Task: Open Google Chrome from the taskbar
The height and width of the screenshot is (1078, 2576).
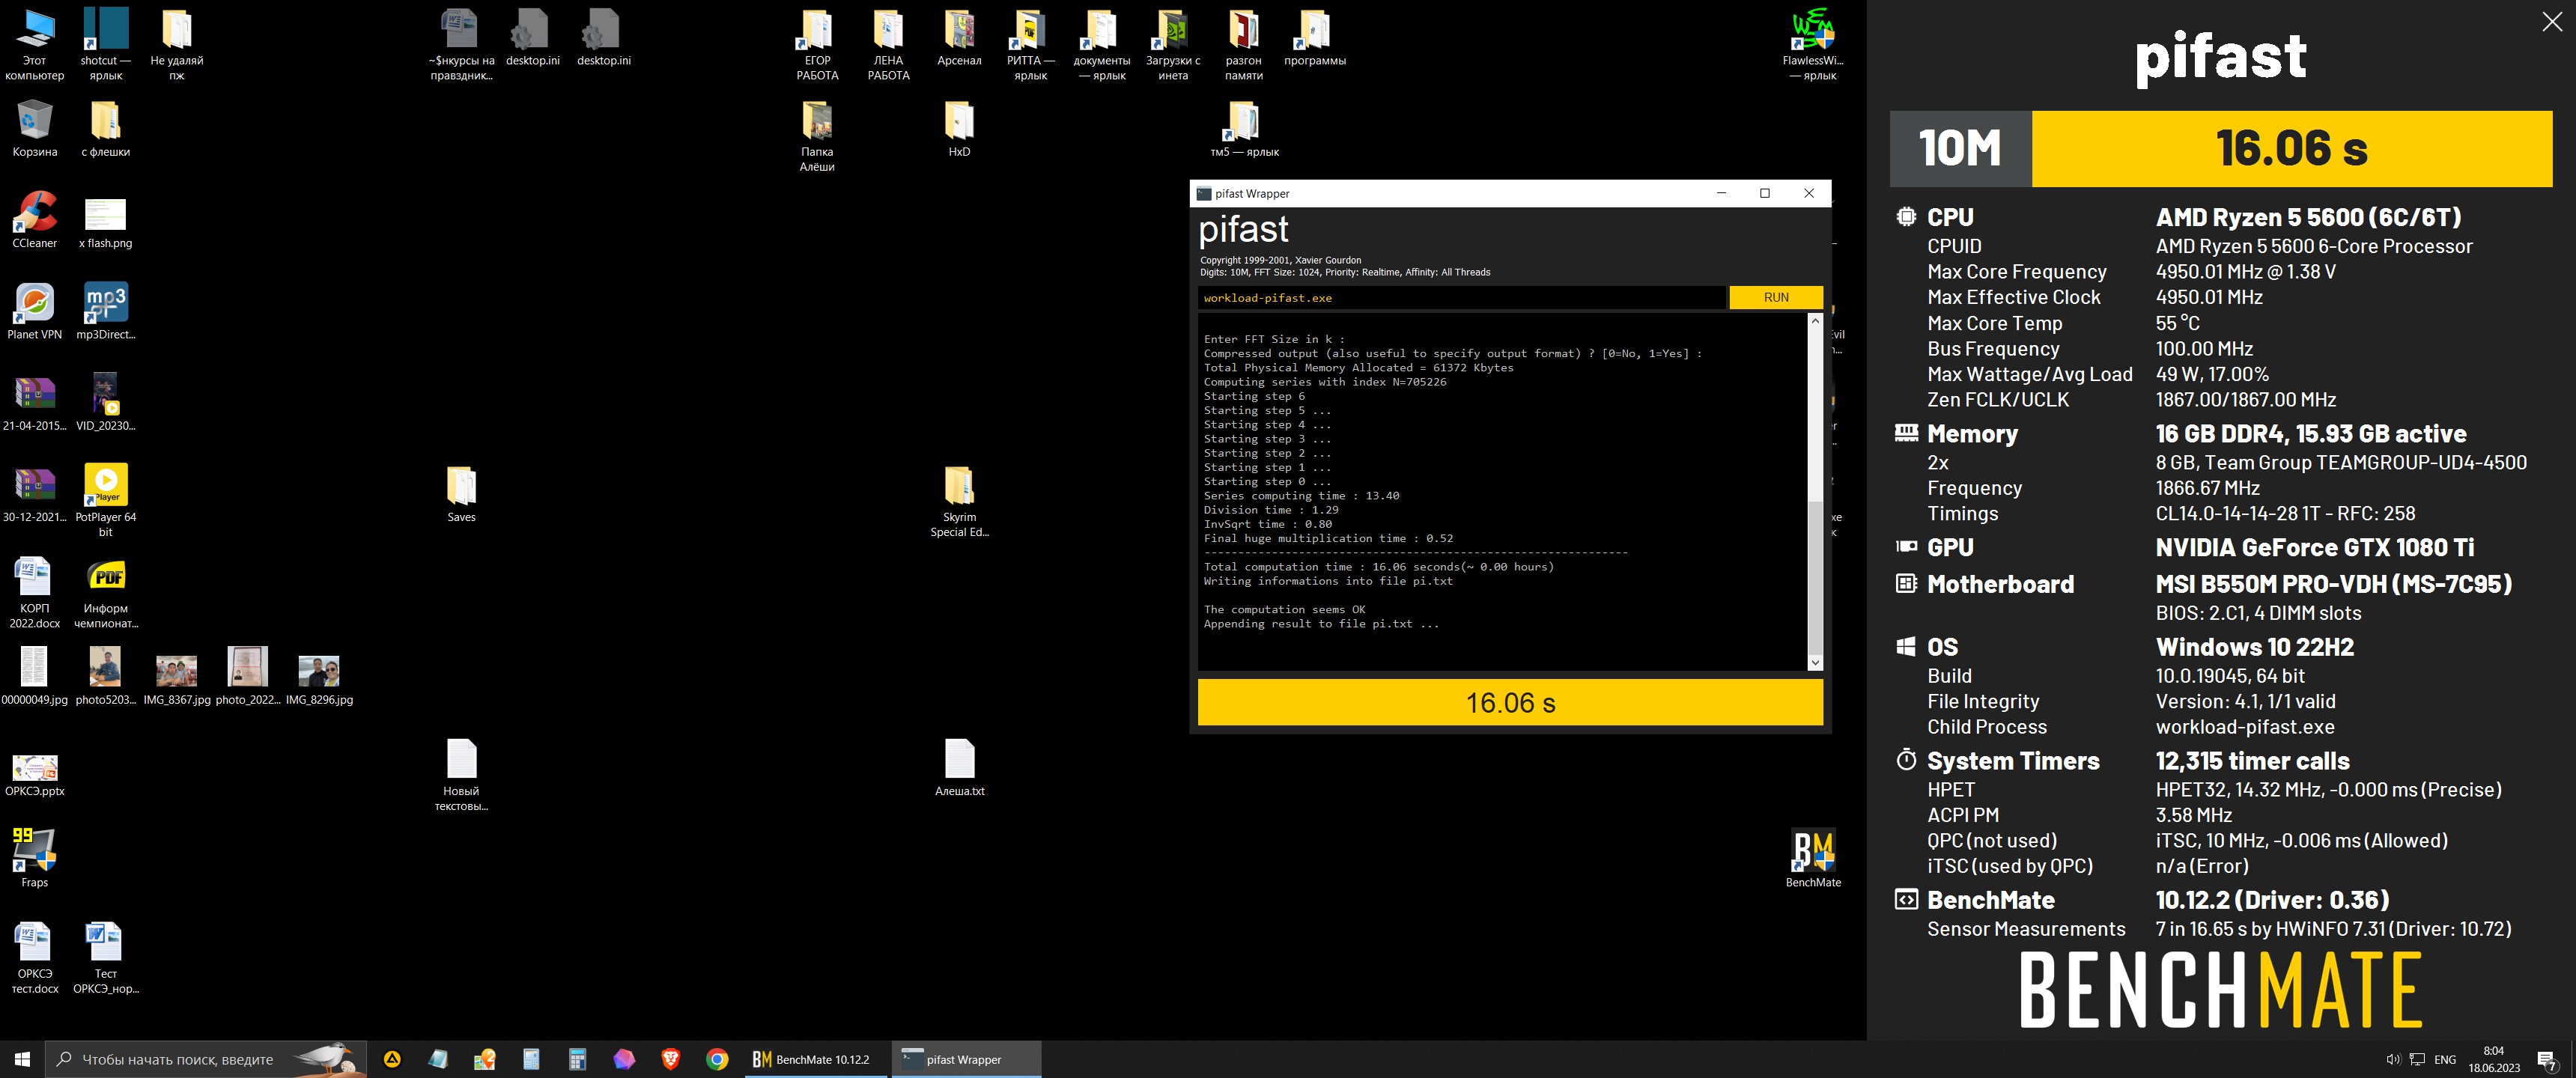Action: 717,1059
